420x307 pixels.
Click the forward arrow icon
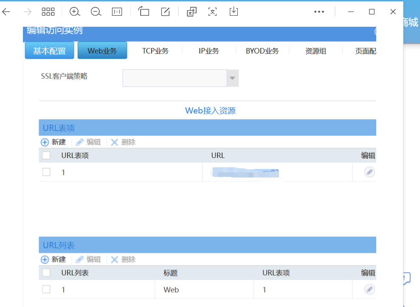pyautogui.click(x=27, y=12)
